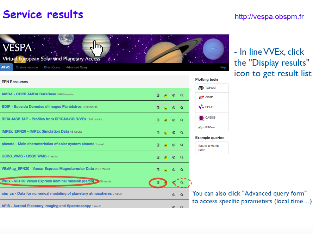Image resolution: width=313 pixels, height=234 pixels.
Task: Click Display results icon in VVEx row
Action: [x=158, y=182]
